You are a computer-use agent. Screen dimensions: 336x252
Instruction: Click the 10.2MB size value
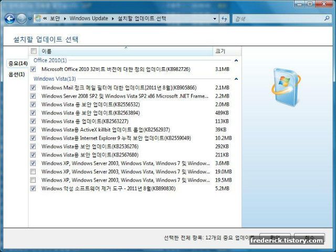[223, 138]
